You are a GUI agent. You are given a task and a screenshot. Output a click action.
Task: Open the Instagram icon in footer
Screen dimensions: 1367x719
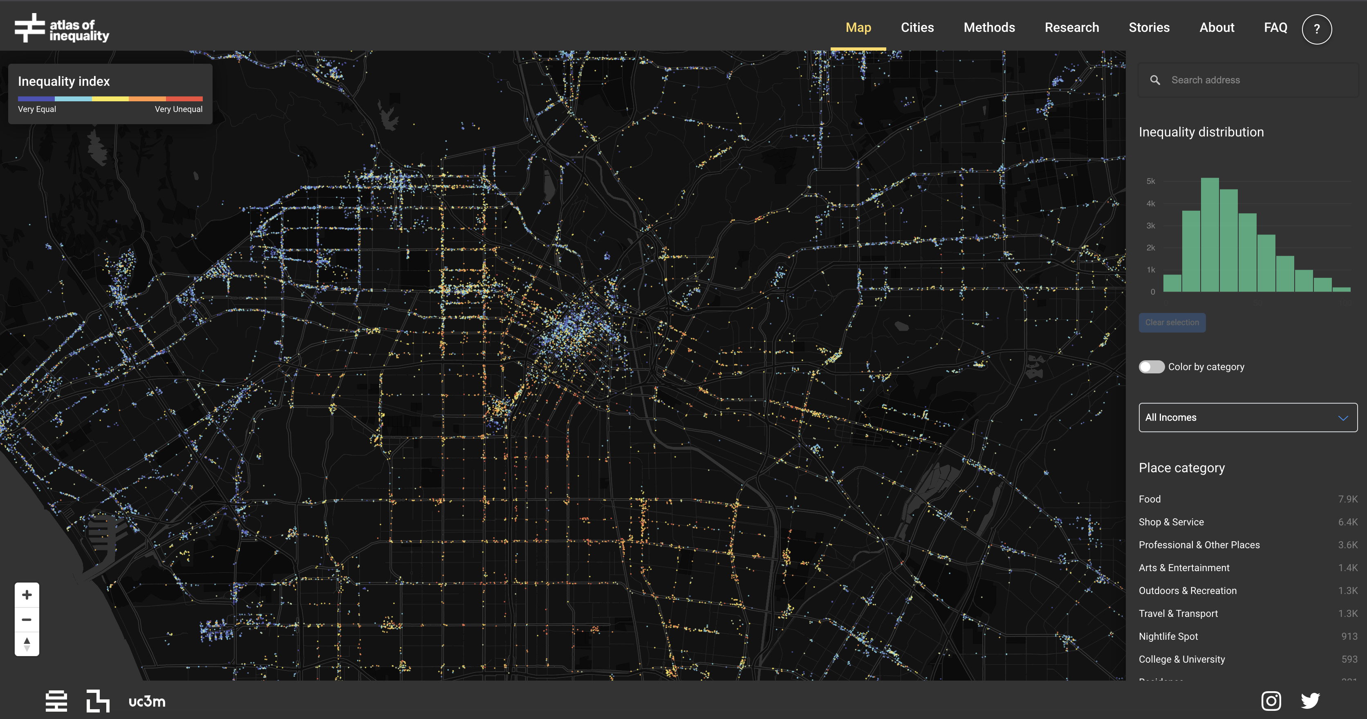1271,701
